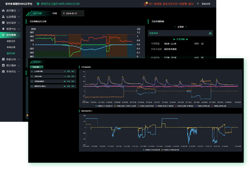Click the 运行监控 monitor icon
The width and height of the screenshot is (252, 171).
tap(3, 23)
